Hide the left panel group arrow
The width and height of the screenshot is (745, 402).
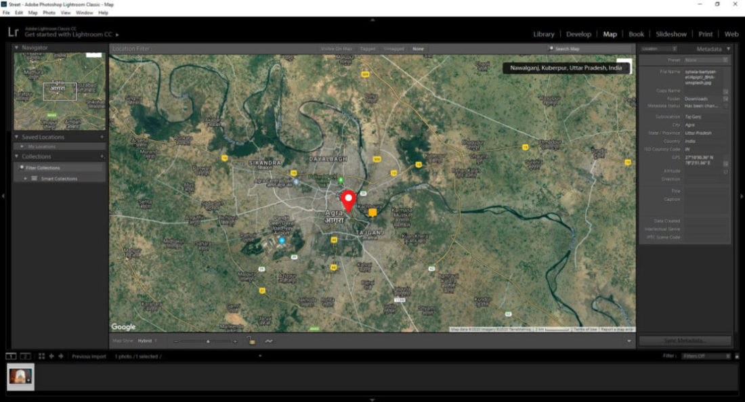click(3, 196)
